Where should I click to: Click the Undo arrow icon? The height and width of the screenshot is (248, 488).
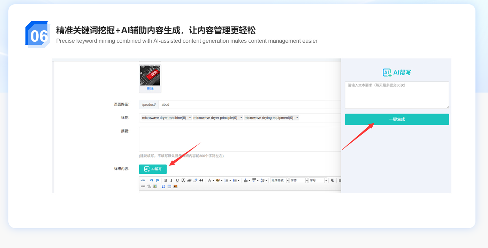(151, 181)
